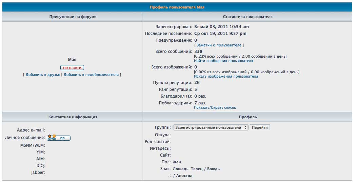
Task: Open 'Заметки о пользователе' link
Action: 219,45
